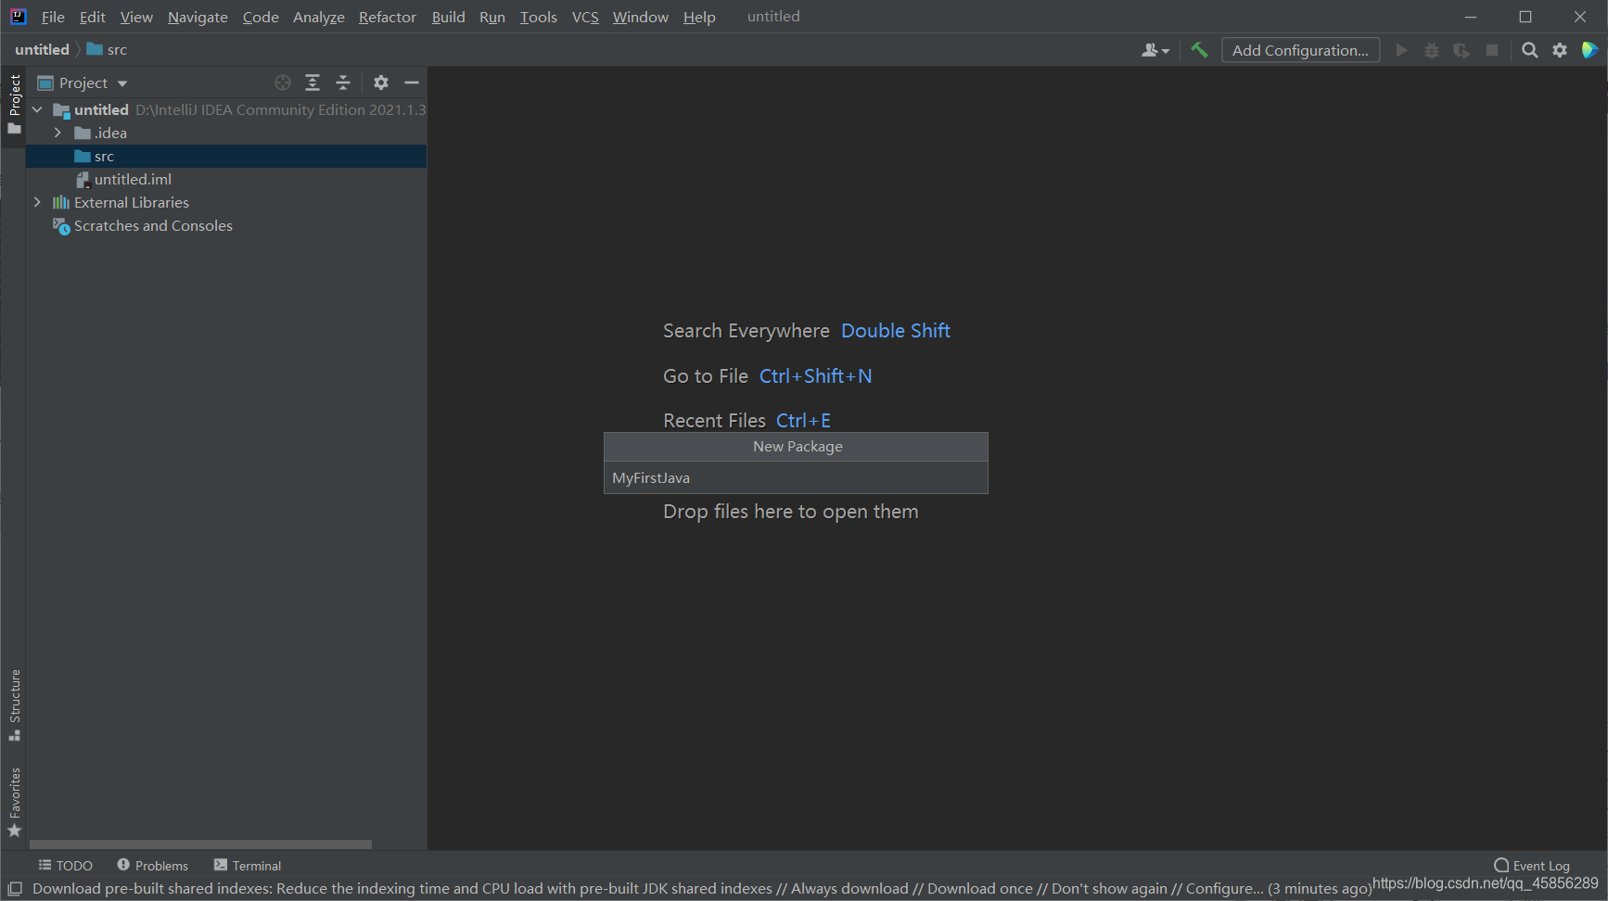Toggle the Project tool window sidebar tab
The width and height of the screenshot is (1608, 901).
(14, 104)
